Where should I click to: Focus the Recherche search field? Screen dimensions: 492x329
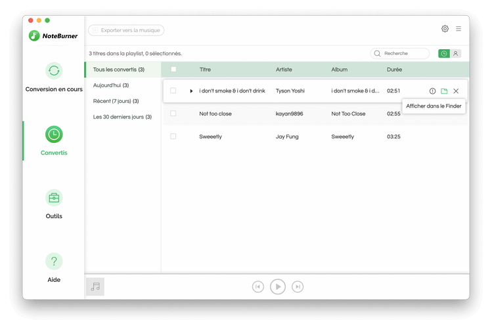pos(400,54)
